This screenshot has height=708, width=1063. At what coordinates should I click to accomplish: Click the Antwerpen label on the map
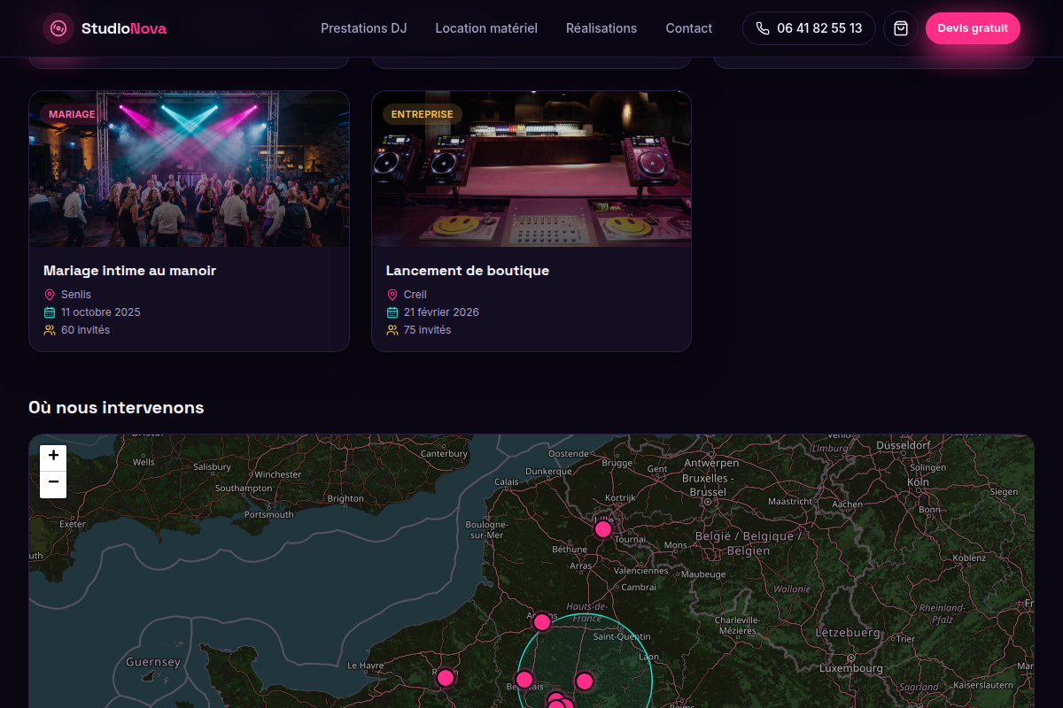[711, 463]
